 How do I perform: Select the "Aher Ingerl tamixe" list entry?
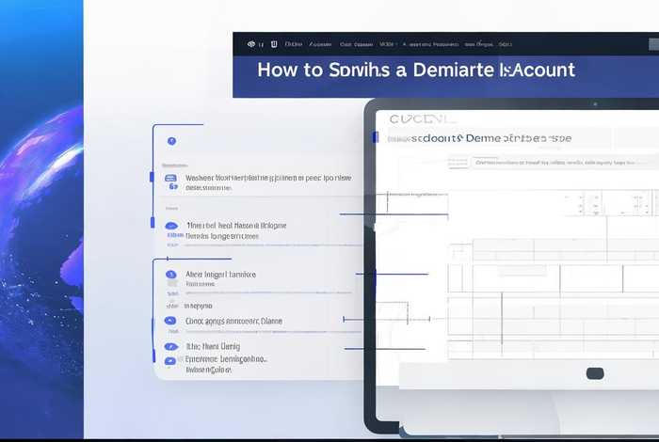221,275
